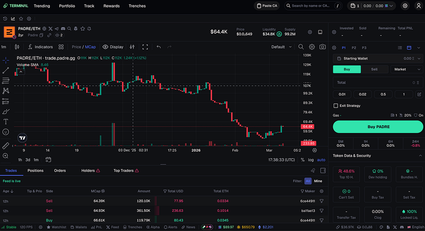
Task: Undo the last chart action
Action: point(159,47)
